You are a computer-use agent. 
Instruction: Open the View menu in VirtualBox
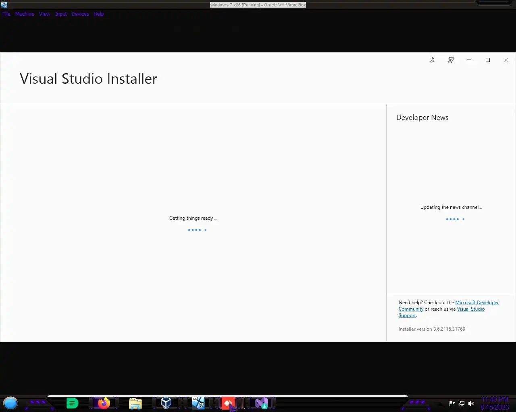point(45,14)
